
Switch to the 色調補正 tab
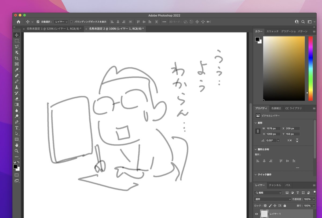[x=276, y=108]
